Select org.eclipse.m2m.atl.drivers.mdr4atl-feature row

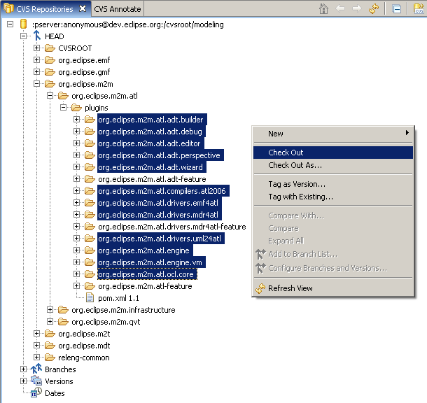171,227
